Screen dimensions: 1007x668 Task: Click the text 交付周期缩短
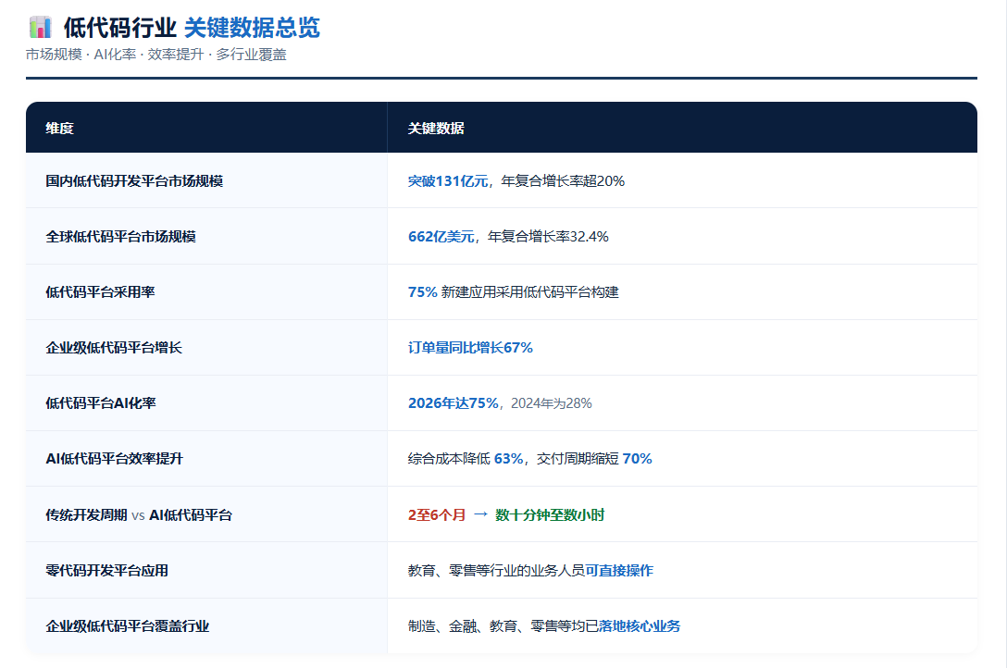(578, 459)
